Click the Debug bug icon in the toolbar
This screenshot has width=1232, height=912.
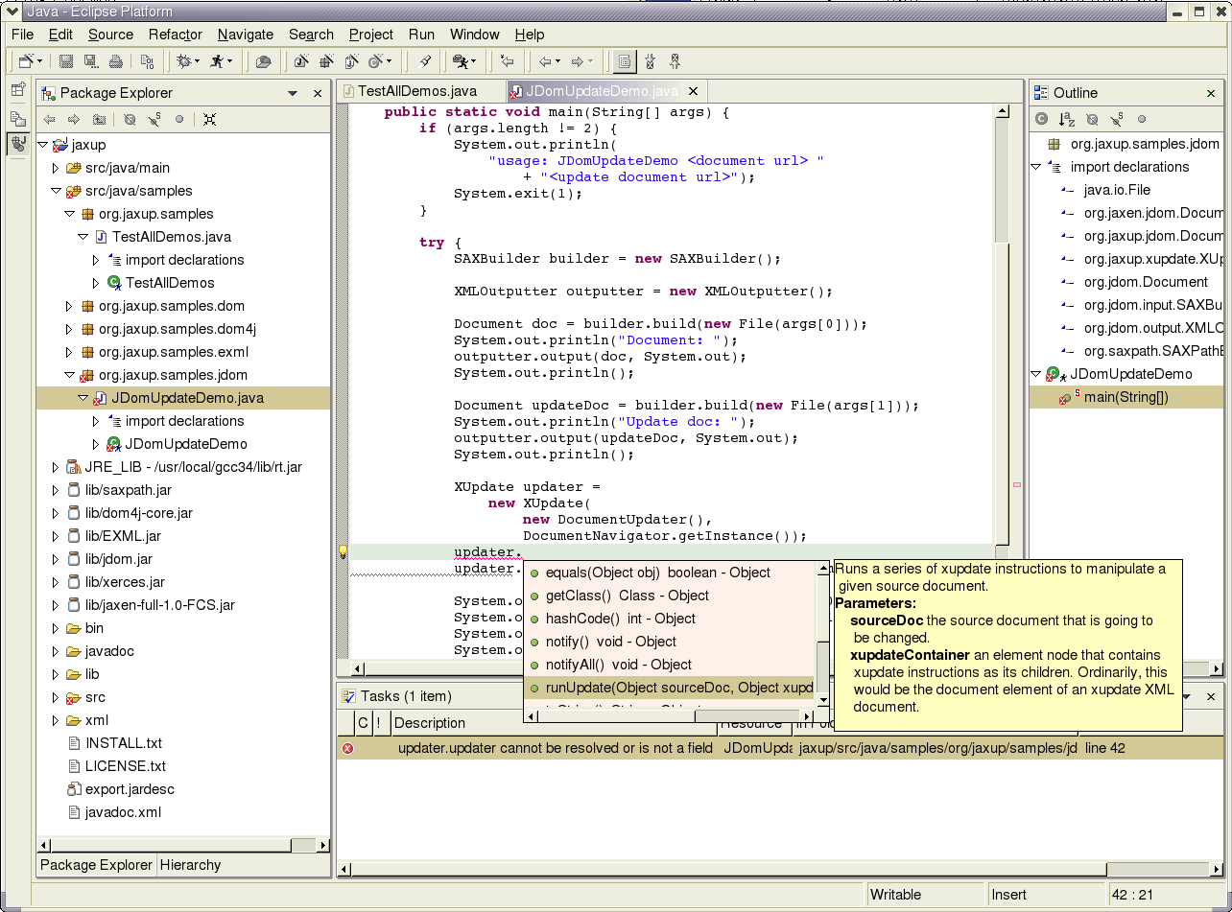tap(184, 61)
